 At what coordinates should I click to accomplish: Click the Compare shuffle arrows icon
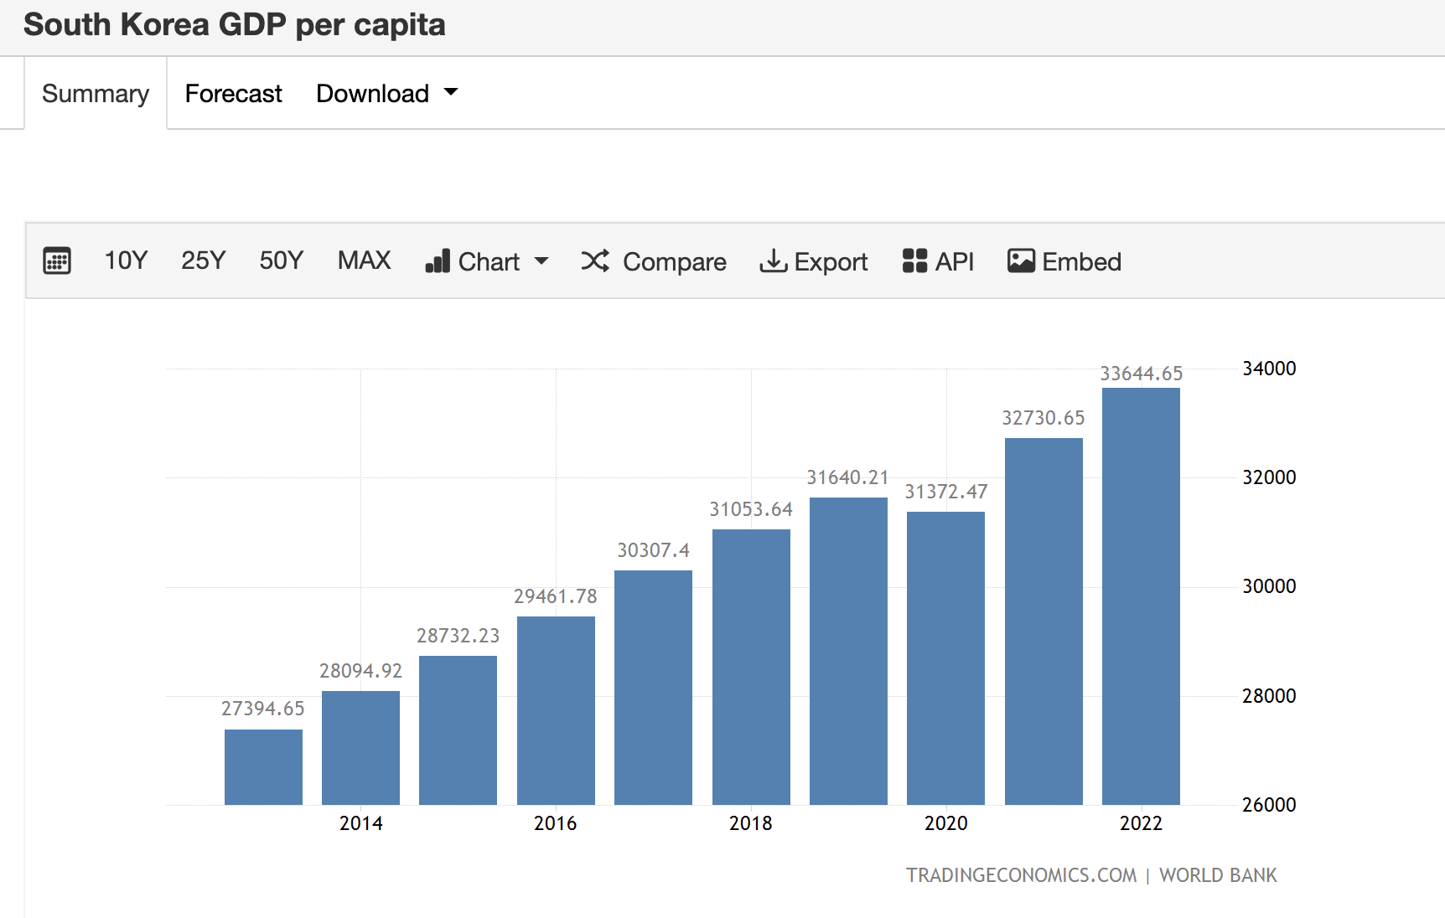[x=595, y=261]
